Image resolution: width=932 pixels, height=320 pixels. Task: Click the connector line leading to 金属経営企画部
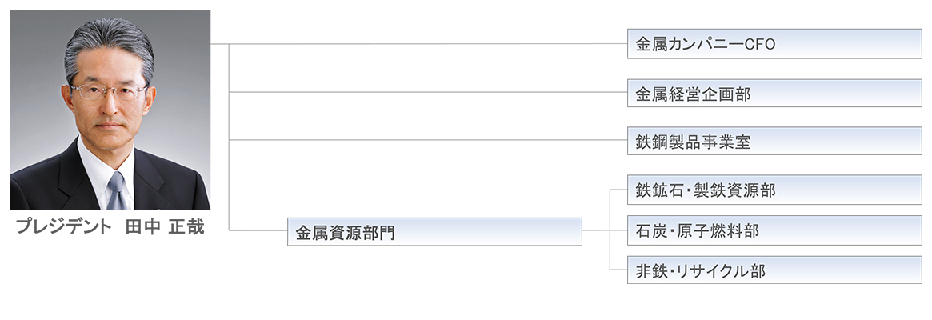[x=424, y=92]
